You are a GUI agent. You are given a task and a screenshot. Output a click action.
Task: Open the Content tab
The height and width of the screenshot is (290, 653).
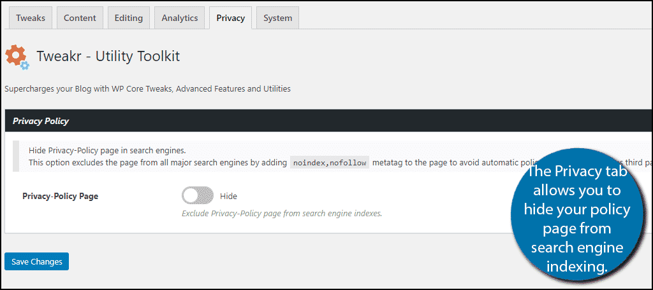click(x=80, y=18)
